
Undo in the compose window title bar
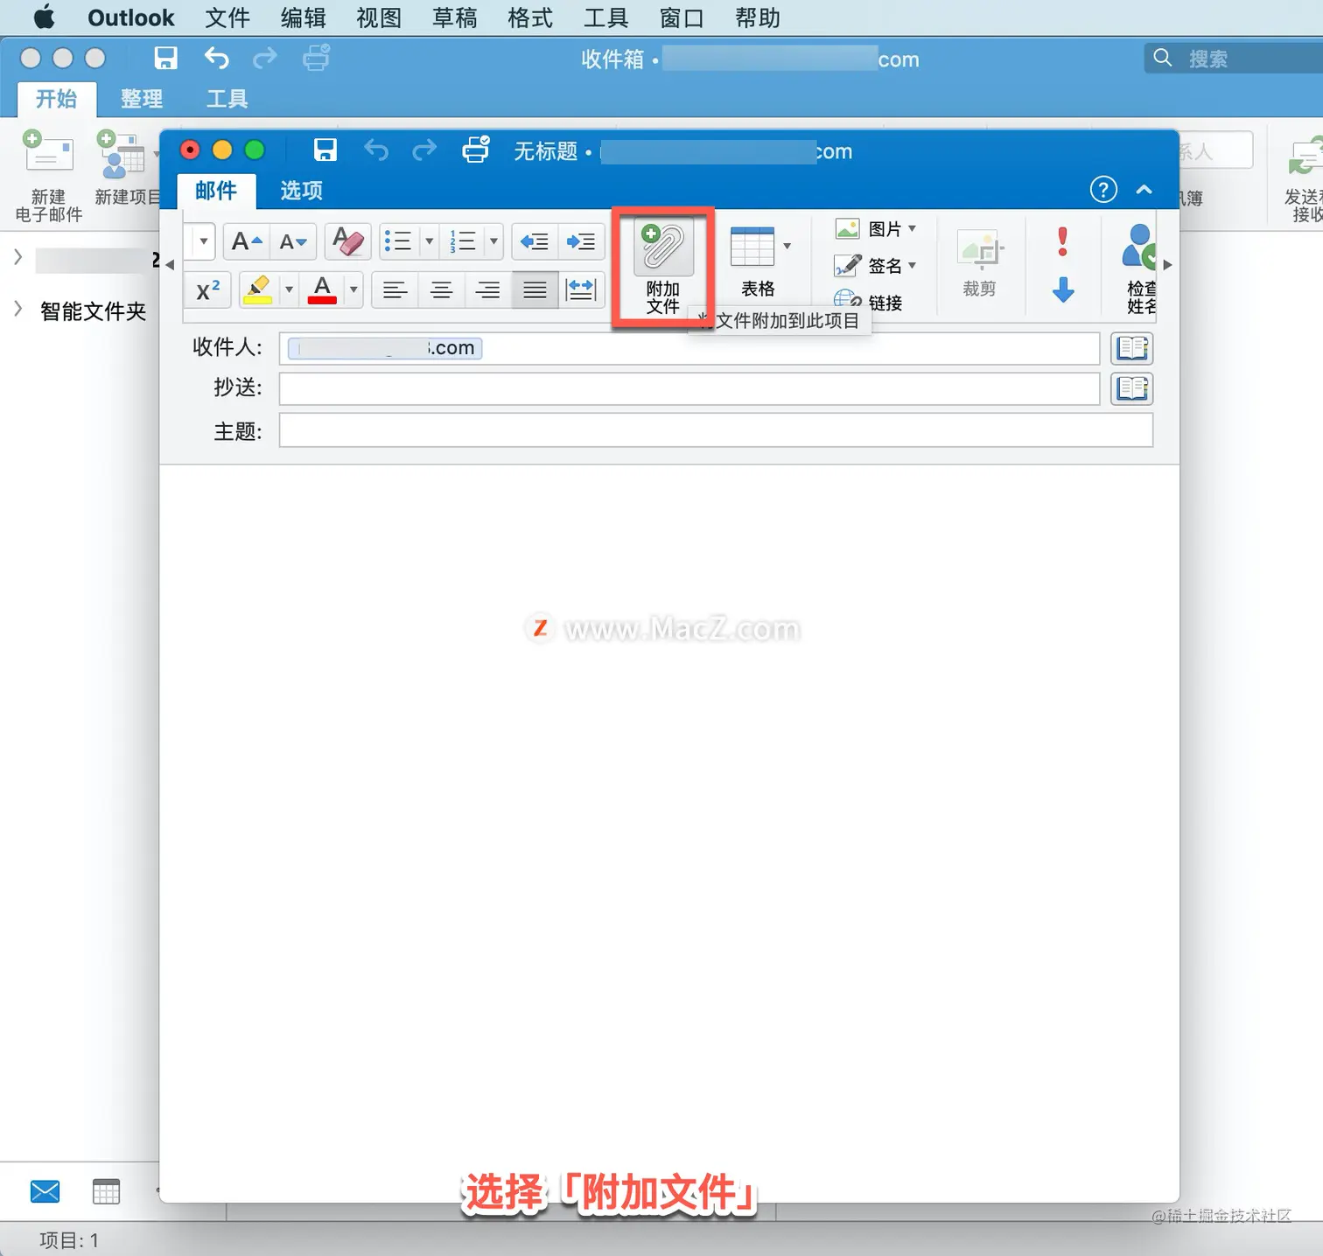(x=376, y=150)
